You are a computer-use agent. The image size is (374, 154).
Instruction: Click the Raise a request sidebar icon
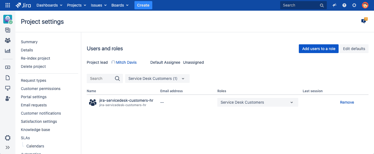(8, 67)
